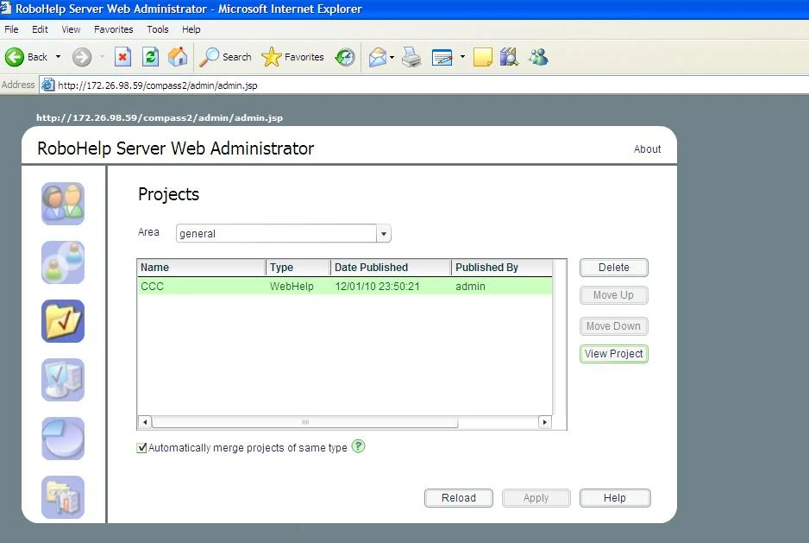The image size is (809, 543).
Task: Click the left scroll arrow of project list
Action: coord(145,422)
